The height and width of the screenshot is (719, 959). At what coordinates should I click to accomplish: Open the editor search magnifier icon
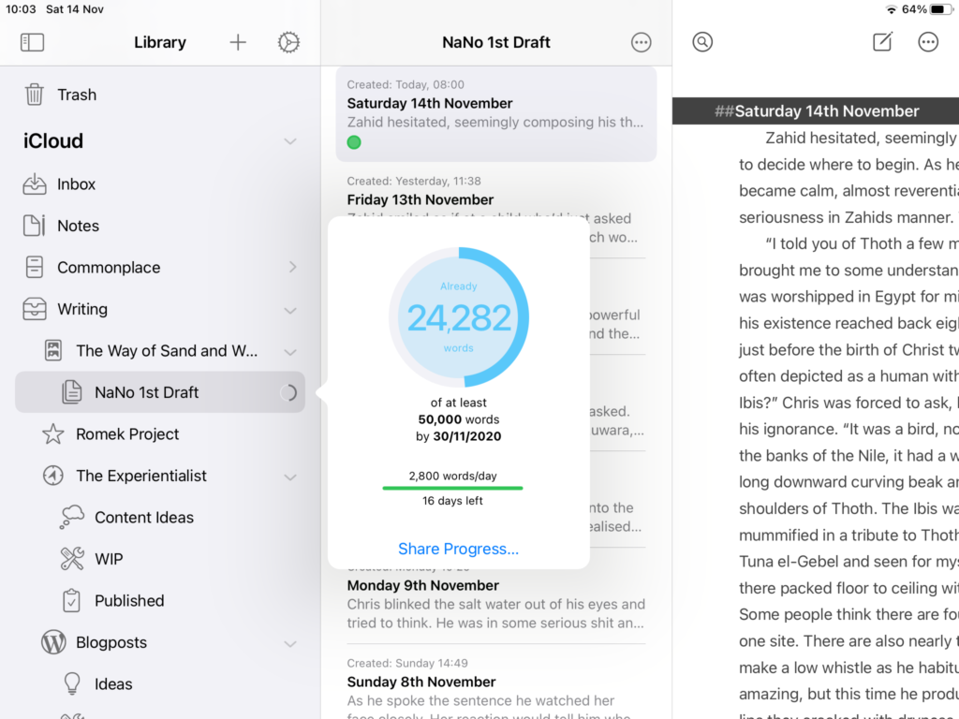click(x=702, y=41)
